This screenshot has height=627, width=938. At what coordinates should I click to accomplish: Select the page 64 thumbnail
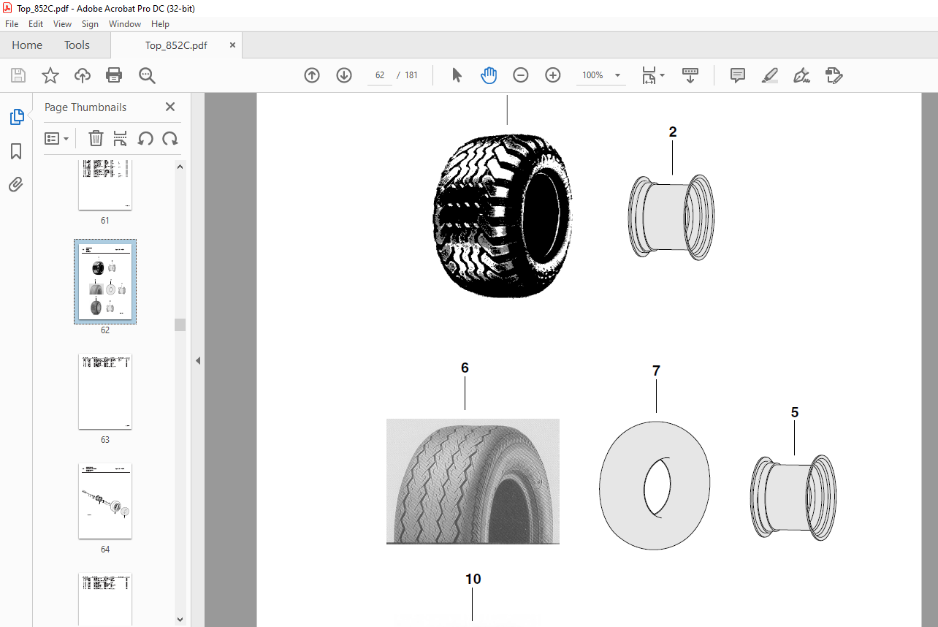point(105,501)
